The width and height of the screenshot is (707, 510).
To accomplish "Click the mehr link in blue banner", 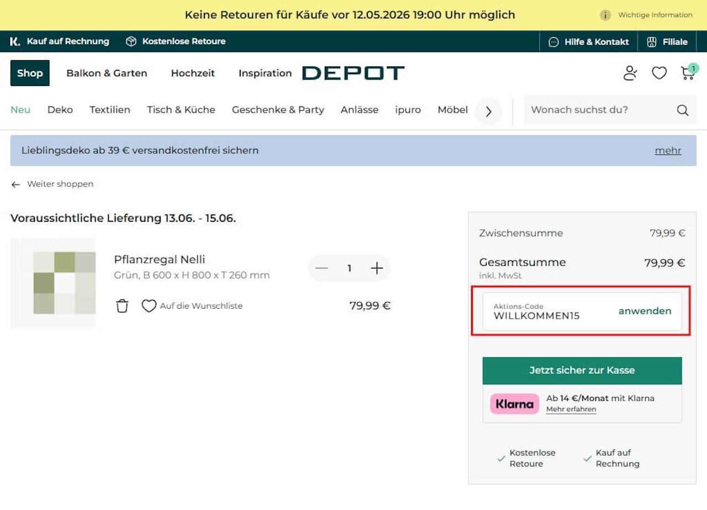I will tap(668, 151).
